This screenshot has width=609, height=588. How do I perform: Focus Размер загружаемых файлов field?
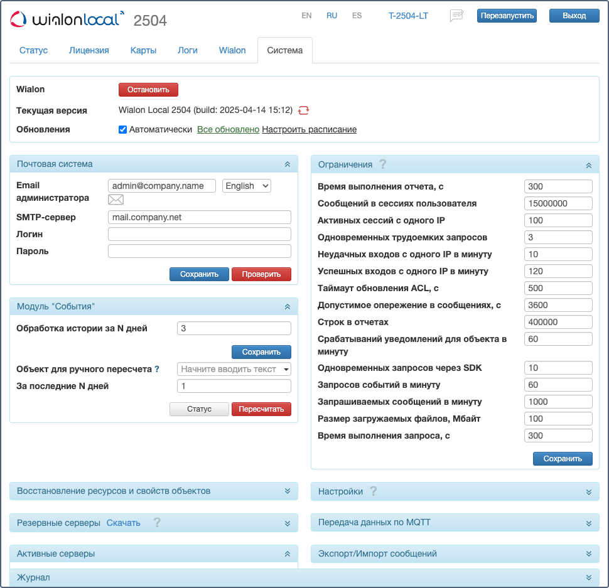tap(558, 419)
